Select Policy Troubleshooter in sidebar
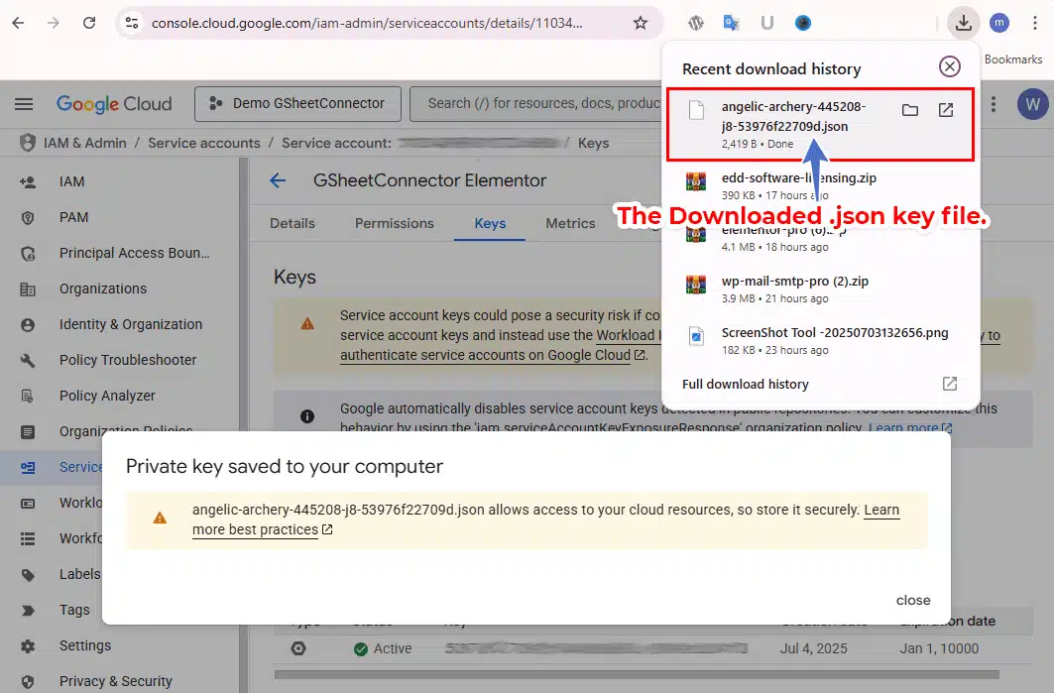This screenshot has height=693, width=1054. click(128, 360)
